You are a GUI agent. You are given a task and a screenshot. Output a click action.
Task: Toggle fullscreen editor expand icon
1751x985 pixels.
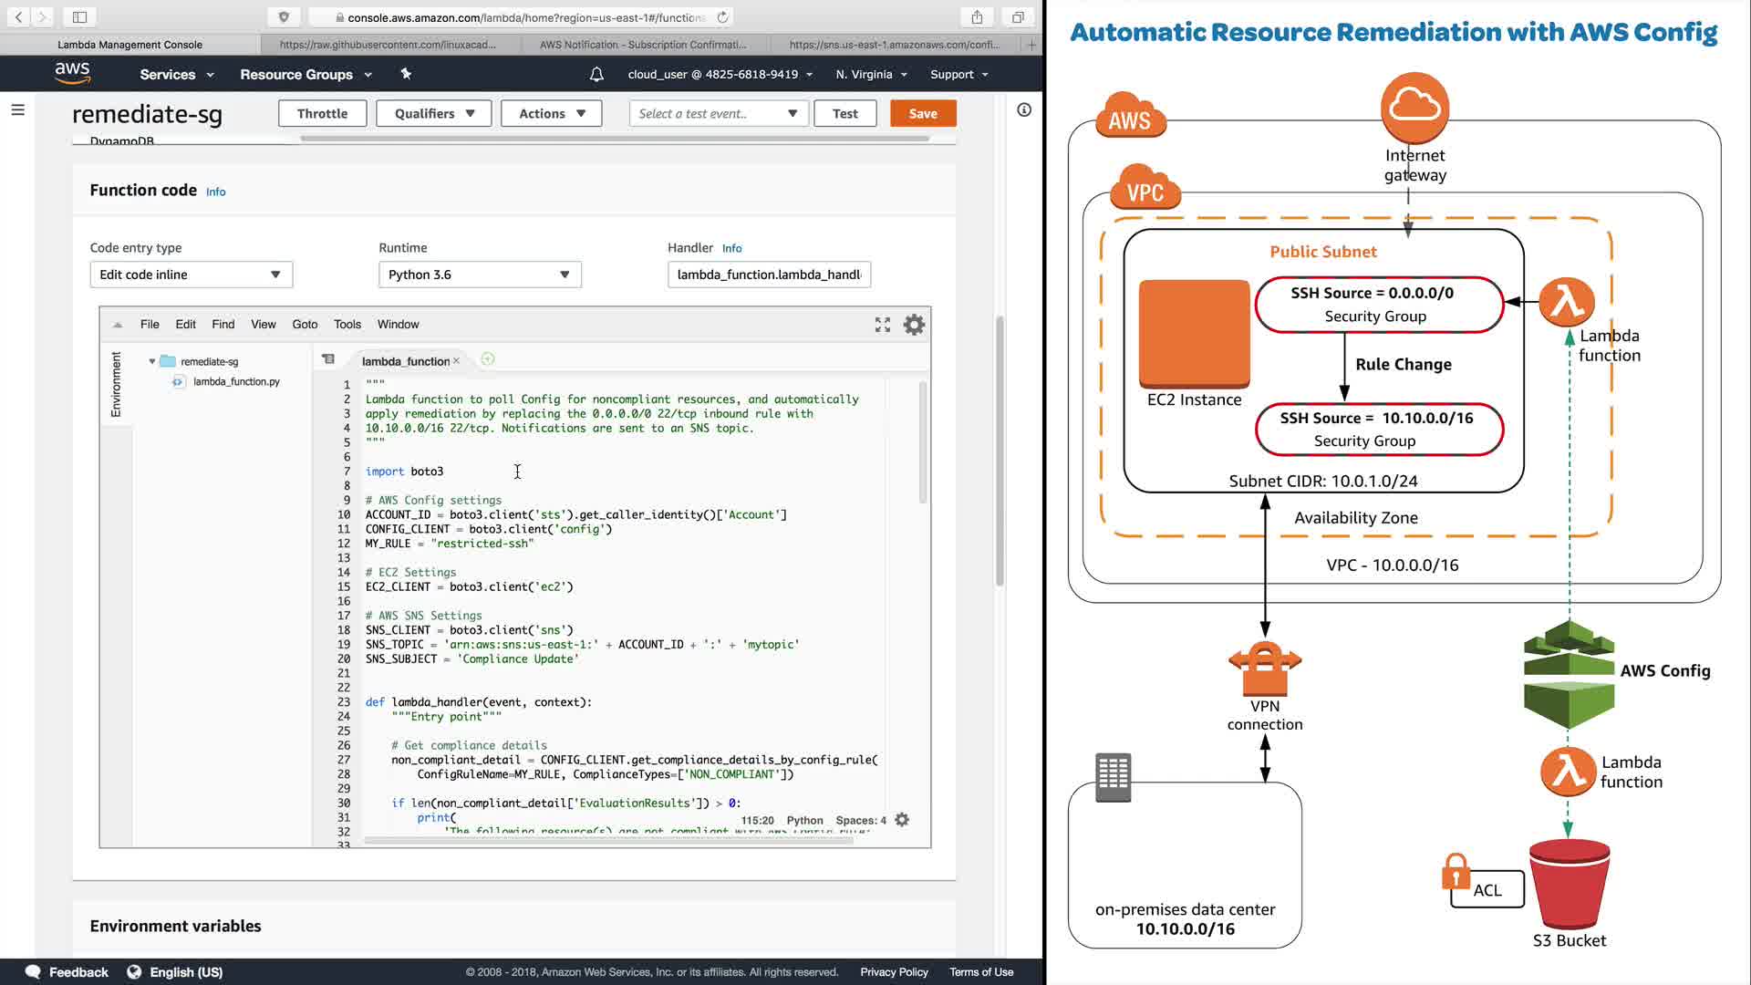point(882,325)
